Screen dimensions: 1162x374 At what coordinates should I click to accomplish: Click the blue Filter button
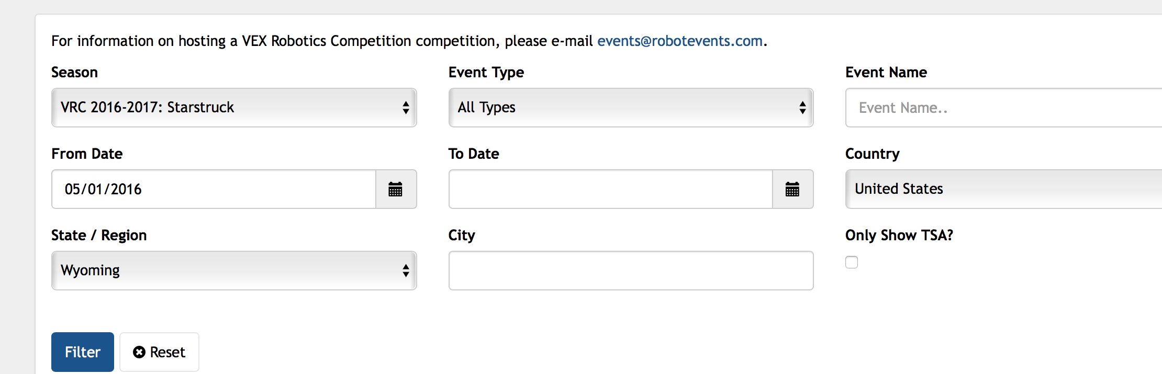tap(83, 352)
